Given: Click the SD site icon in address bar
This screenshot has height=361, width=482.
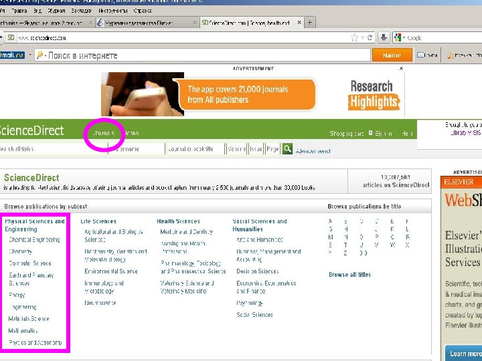Looking at the screenshot, I should [11, 37].
